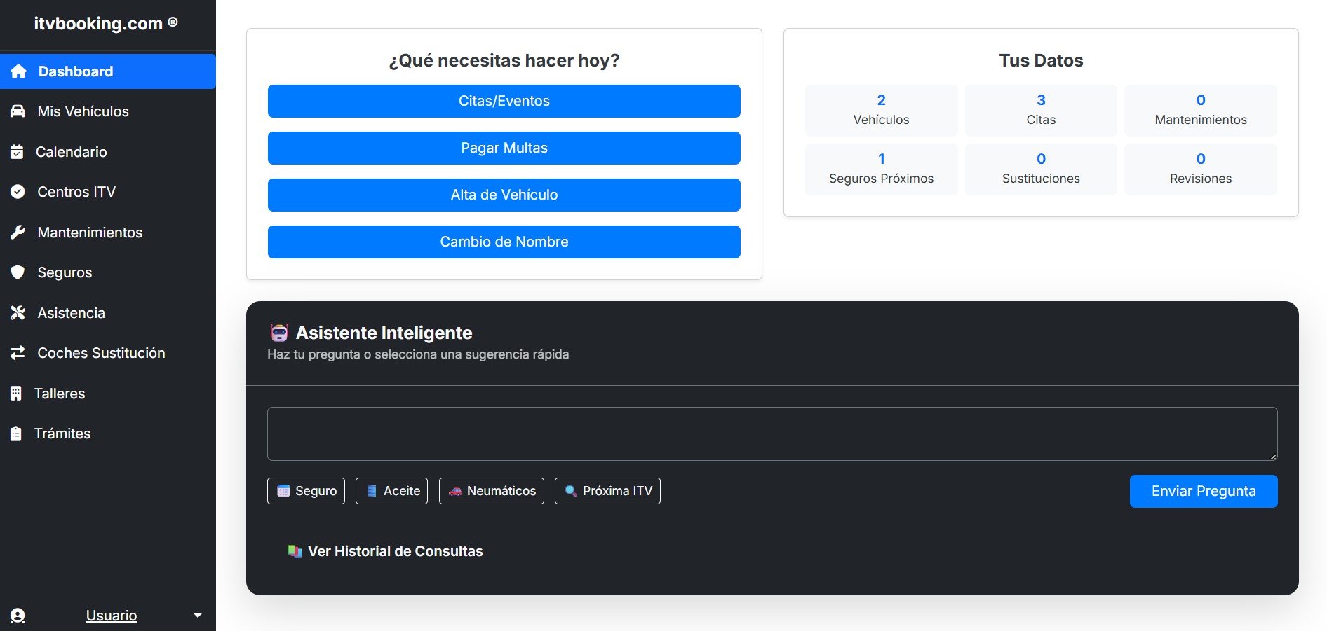Click the wrench icon for Mantenimientos

18,233
